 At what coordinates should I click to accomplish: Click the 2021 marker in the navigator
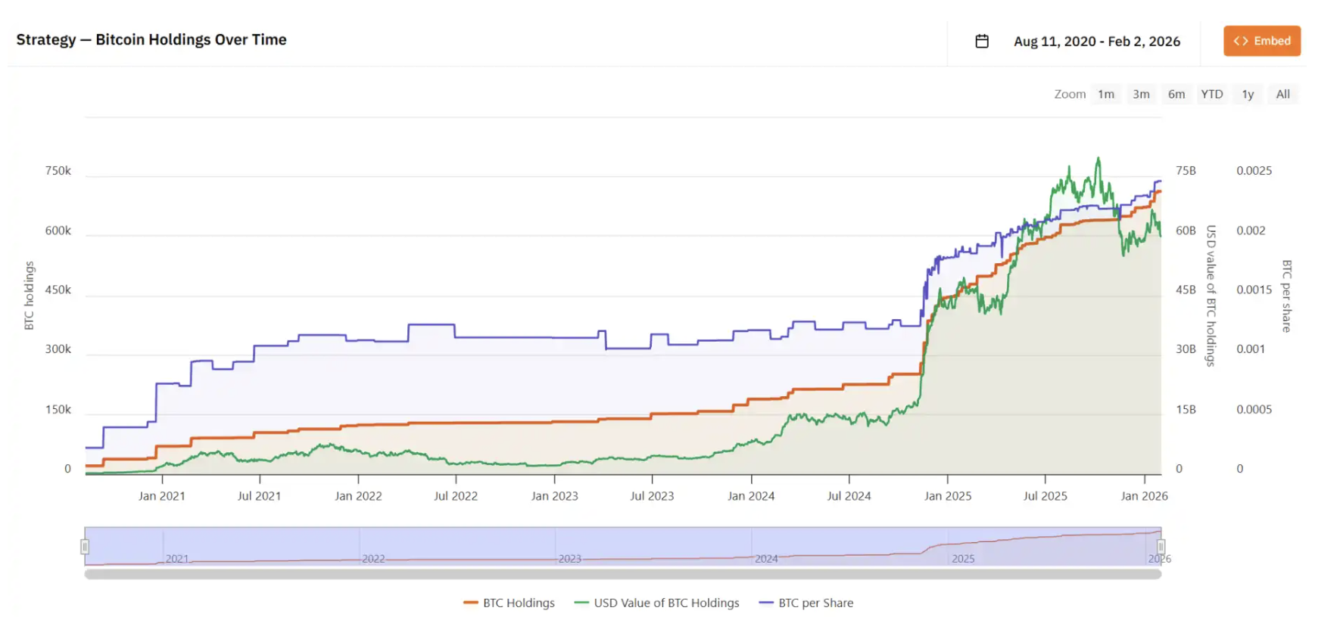tap(176, 559)
